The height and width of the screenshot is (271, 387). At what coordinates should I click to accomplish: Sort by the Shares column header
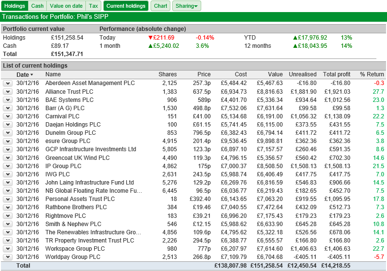tap(167, 74)
